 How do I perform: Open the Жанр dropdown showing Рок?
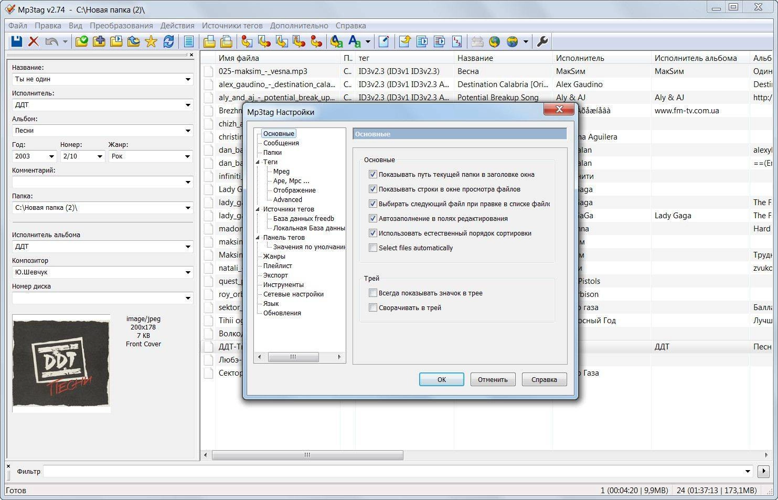tap(188, 156)
